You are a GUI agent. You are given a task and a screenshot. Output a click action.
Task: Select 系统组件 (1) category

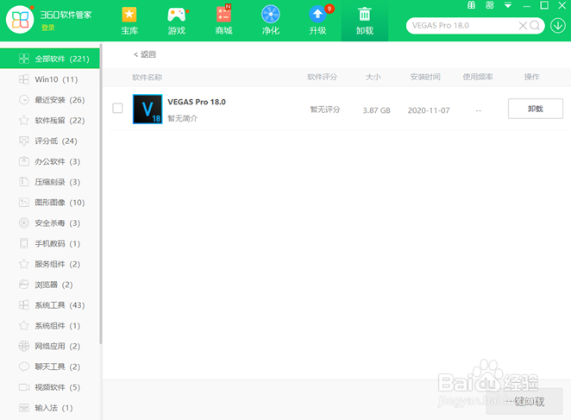pyautogui.click(x=49, y=326)
